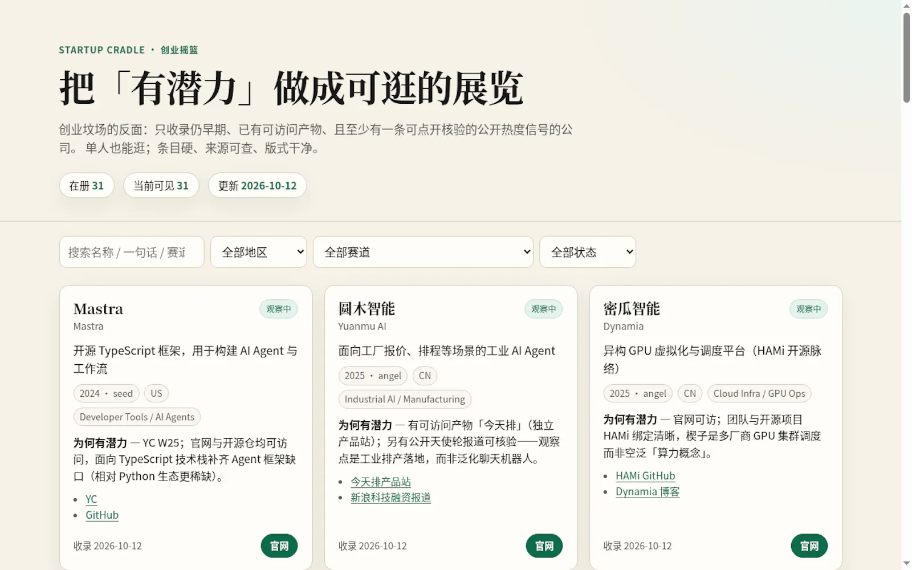Open the 今天排产品站 link

(x=381, y=482)
